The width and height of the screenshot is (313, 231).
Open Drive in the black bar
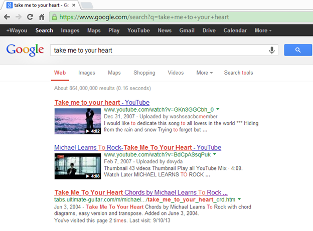pos(209,31)
